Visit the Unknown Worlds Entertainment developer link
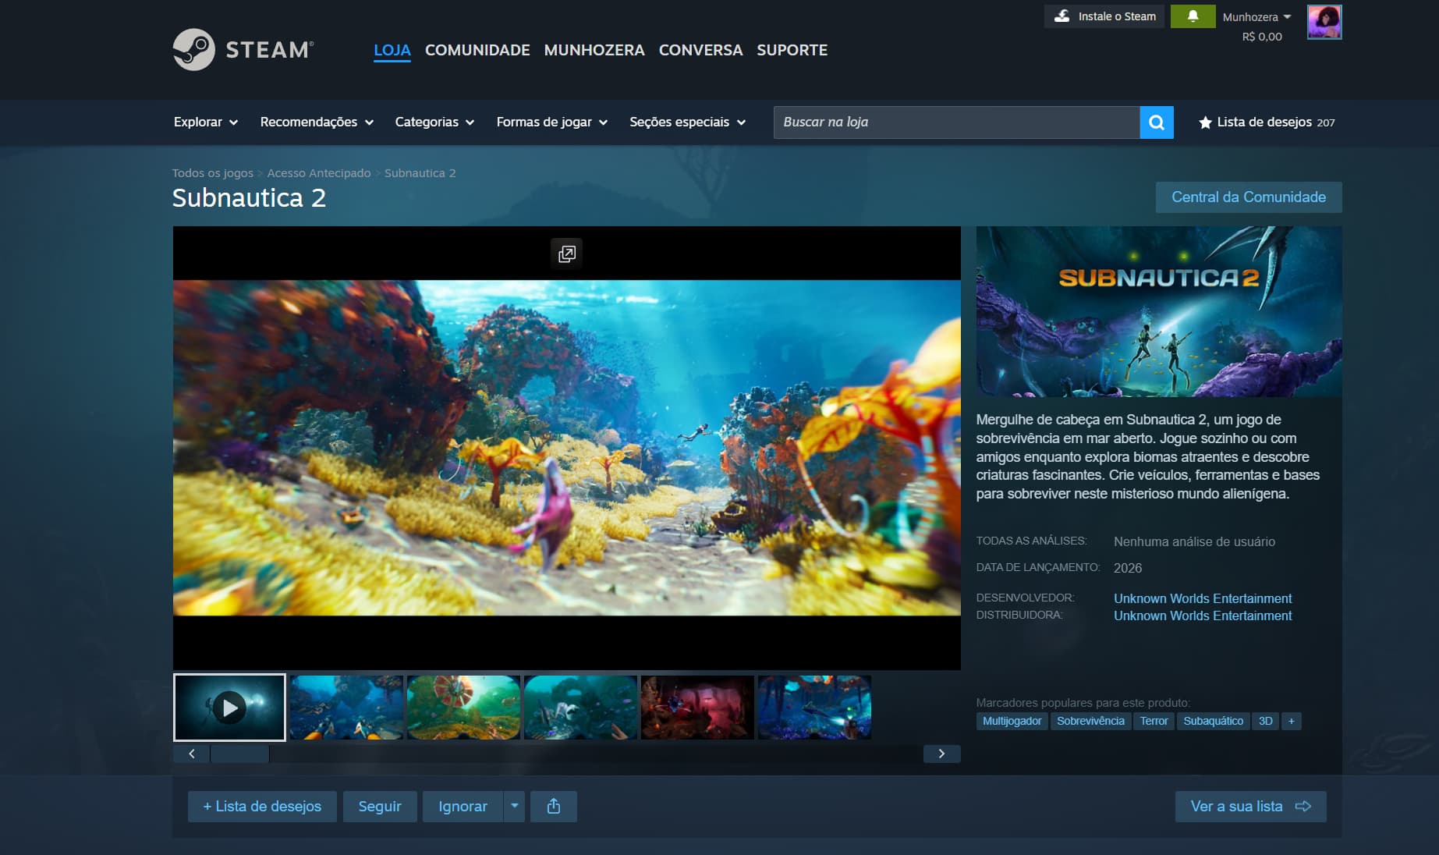Image resolution: width=1439 pixels, height=855 pixels. (x=1202, y=598)
